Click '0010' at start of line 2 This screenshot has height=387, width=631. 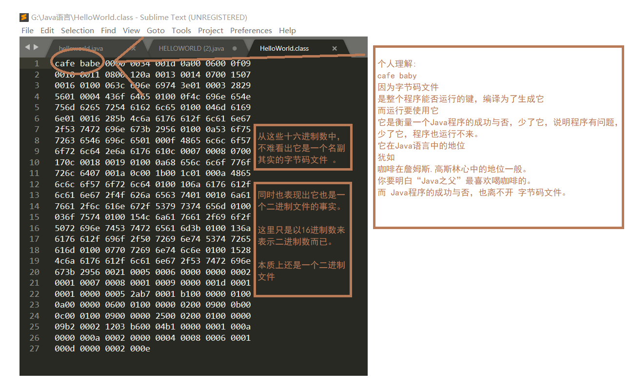click(65, 75)
